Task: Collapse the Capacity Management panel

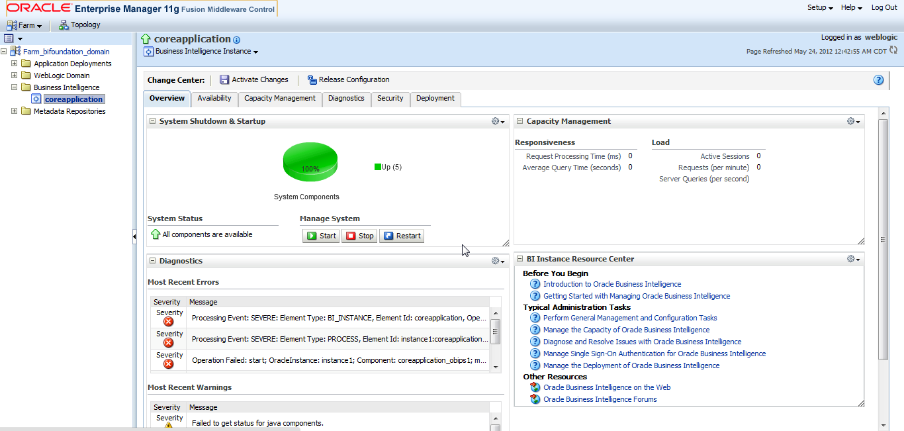Action: pyautogui.click(x=520, y=121)
